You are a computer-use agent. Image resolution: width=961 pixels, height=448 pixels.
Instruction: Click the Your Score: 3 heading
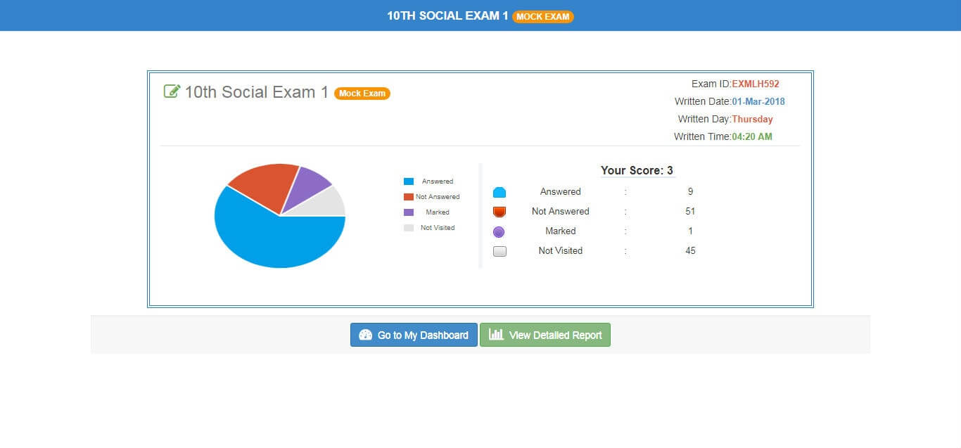[637, 170]
